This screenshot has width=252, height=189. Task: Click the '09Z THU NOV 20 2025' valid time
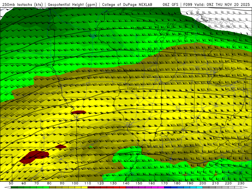[228, 4]
